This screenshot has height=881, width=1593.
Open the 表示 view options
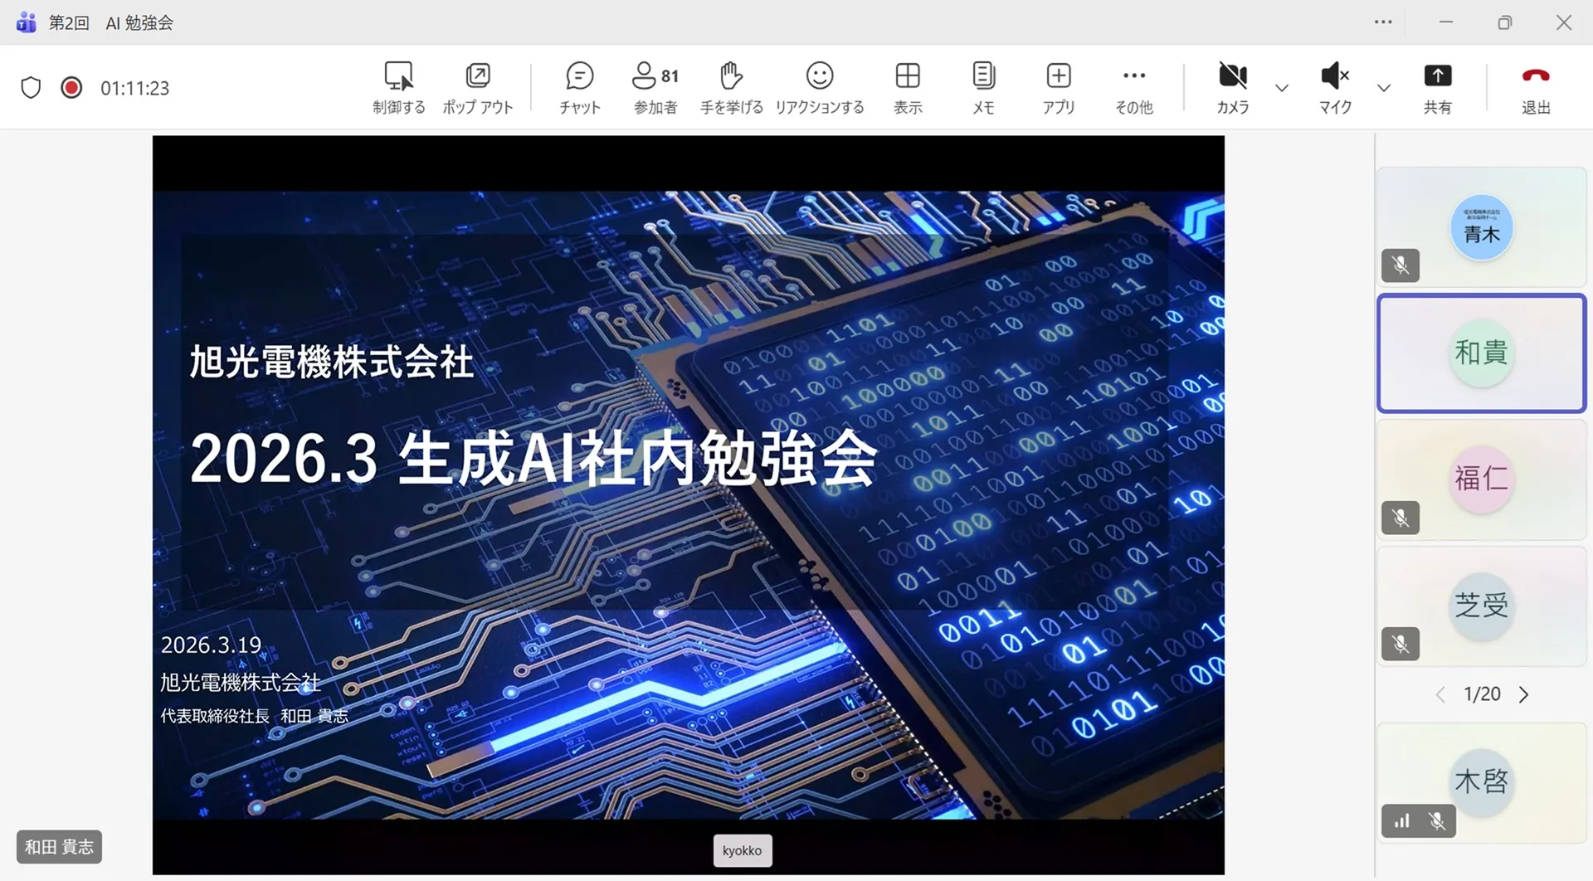(908, 87)
